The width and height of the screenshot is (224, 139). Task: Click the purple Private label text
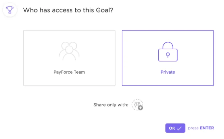(168, 72)
